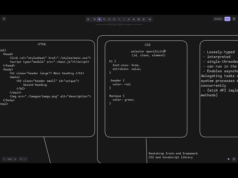Click the '(id, class, element)' text
Screen dimensions: 238x178
[x=148, y=55]
